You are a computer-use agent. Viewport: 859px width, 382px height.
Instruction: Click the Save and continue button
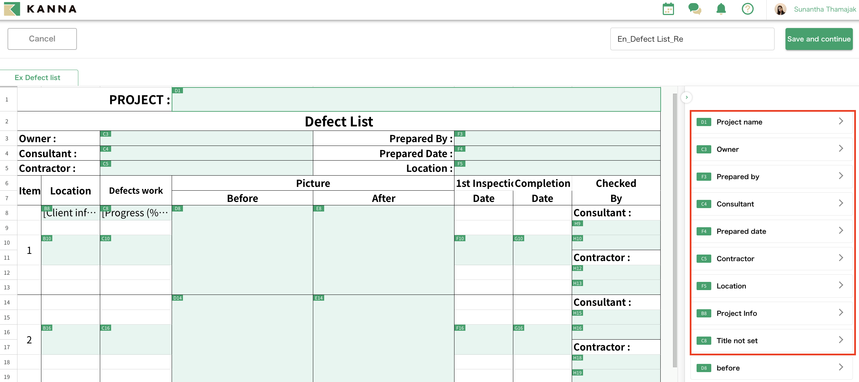point(819,39)
